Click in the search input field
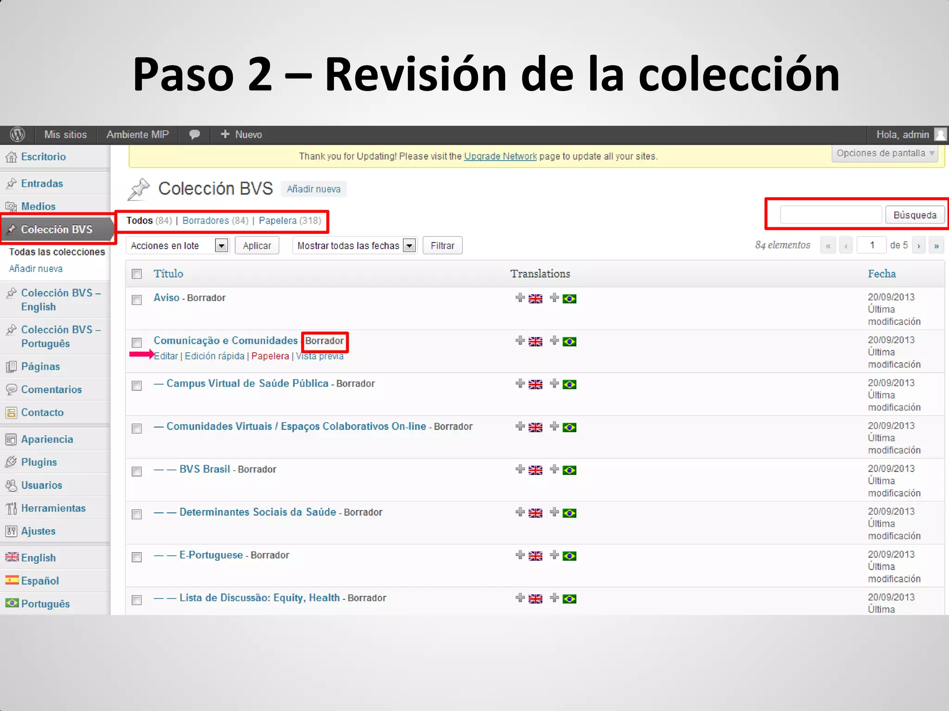The image size is (949, 711). [831, 215]
